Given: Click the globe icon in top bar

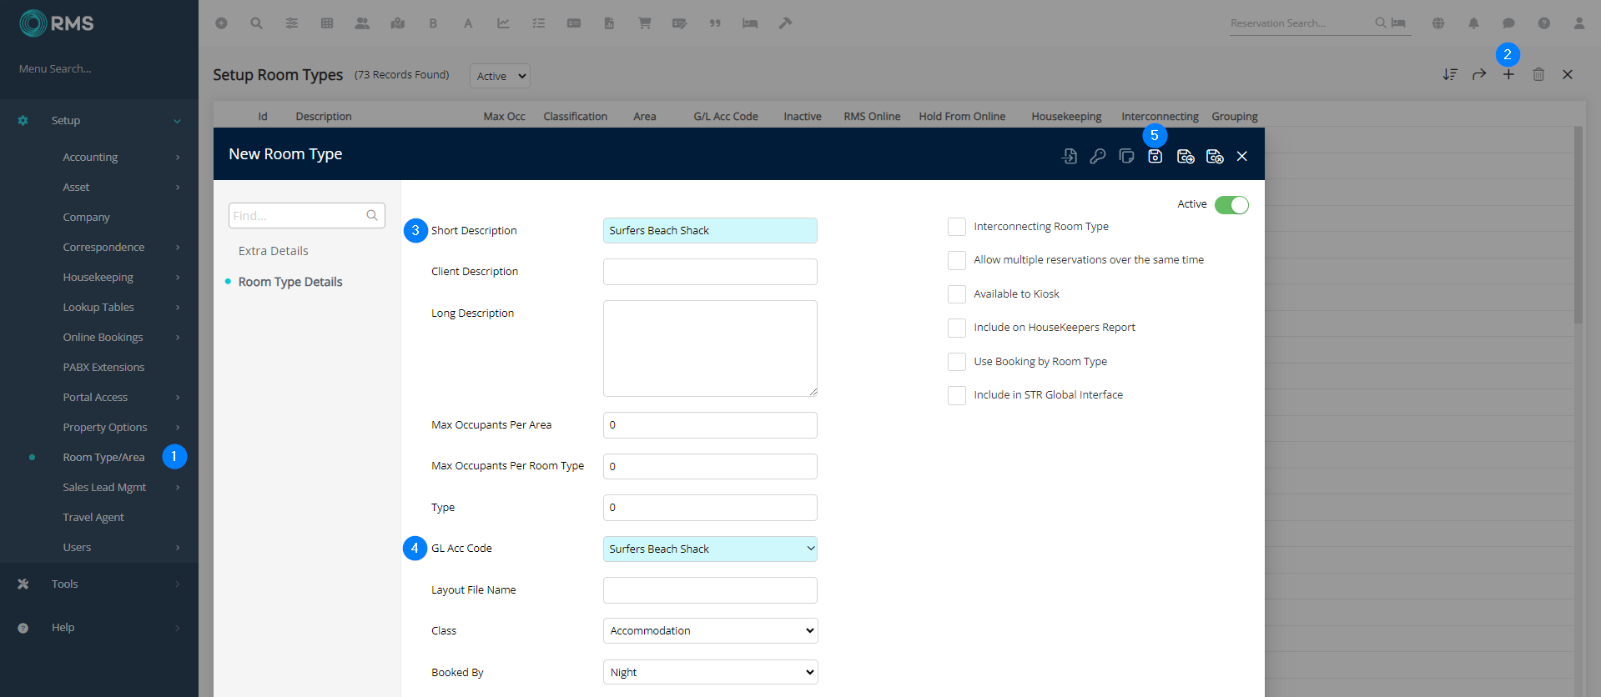Looking at the screenshot, I should pyautogui.click(x=1438, y=23).
